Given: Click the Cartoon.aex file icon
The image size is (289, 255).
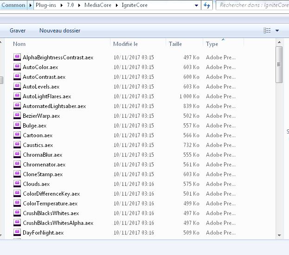Looking at the screenshot, I should (17, 135).
